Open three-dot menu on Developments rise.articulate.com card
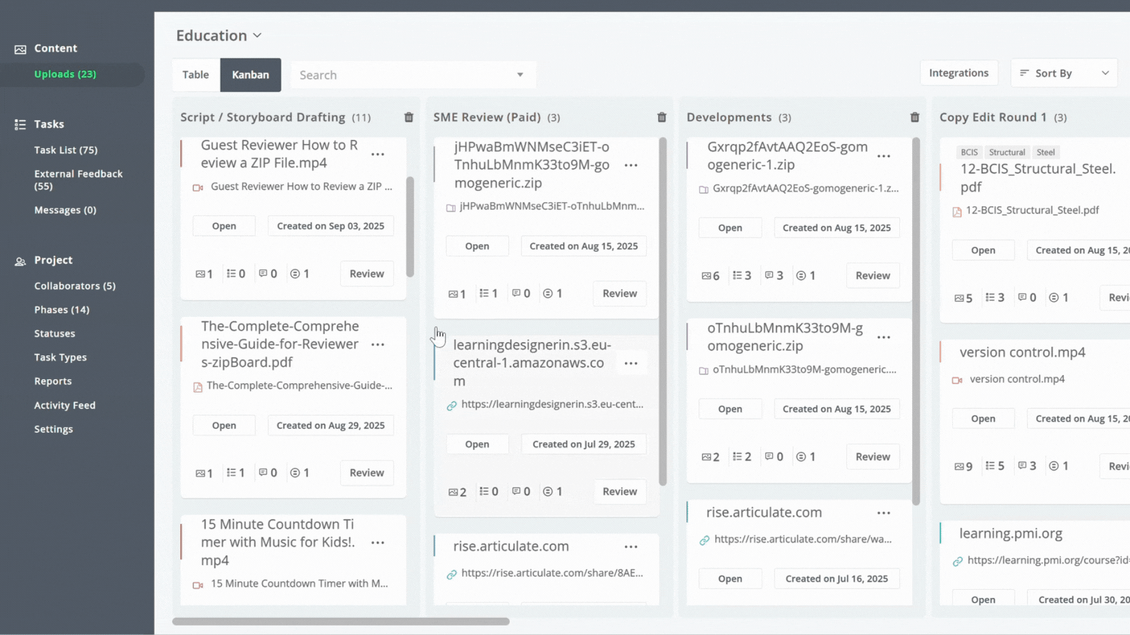 click(883, 513)
